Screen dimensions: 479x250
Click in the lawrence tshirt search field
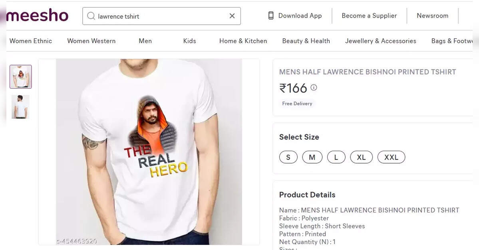(x=162, y=16)
